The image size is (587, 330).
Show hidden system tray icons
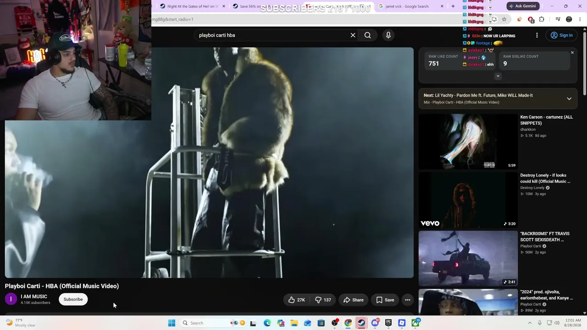tap(530, 323)
